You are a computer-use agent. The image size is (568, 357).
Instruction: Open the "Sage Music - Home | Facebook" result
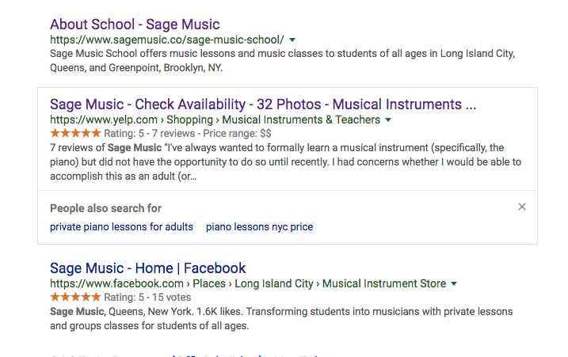point(147,268)
